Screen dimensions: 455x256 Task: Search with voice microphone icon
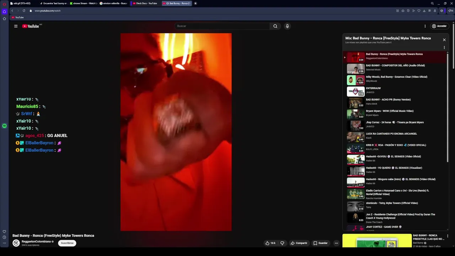[287, 26]
